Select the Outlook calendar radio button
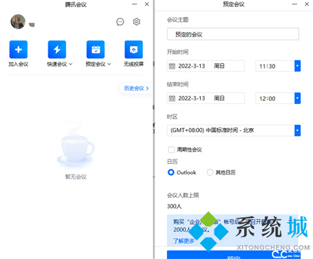This screenshot has height=259, width=313. pyautogui.click(x=171, y=172)
